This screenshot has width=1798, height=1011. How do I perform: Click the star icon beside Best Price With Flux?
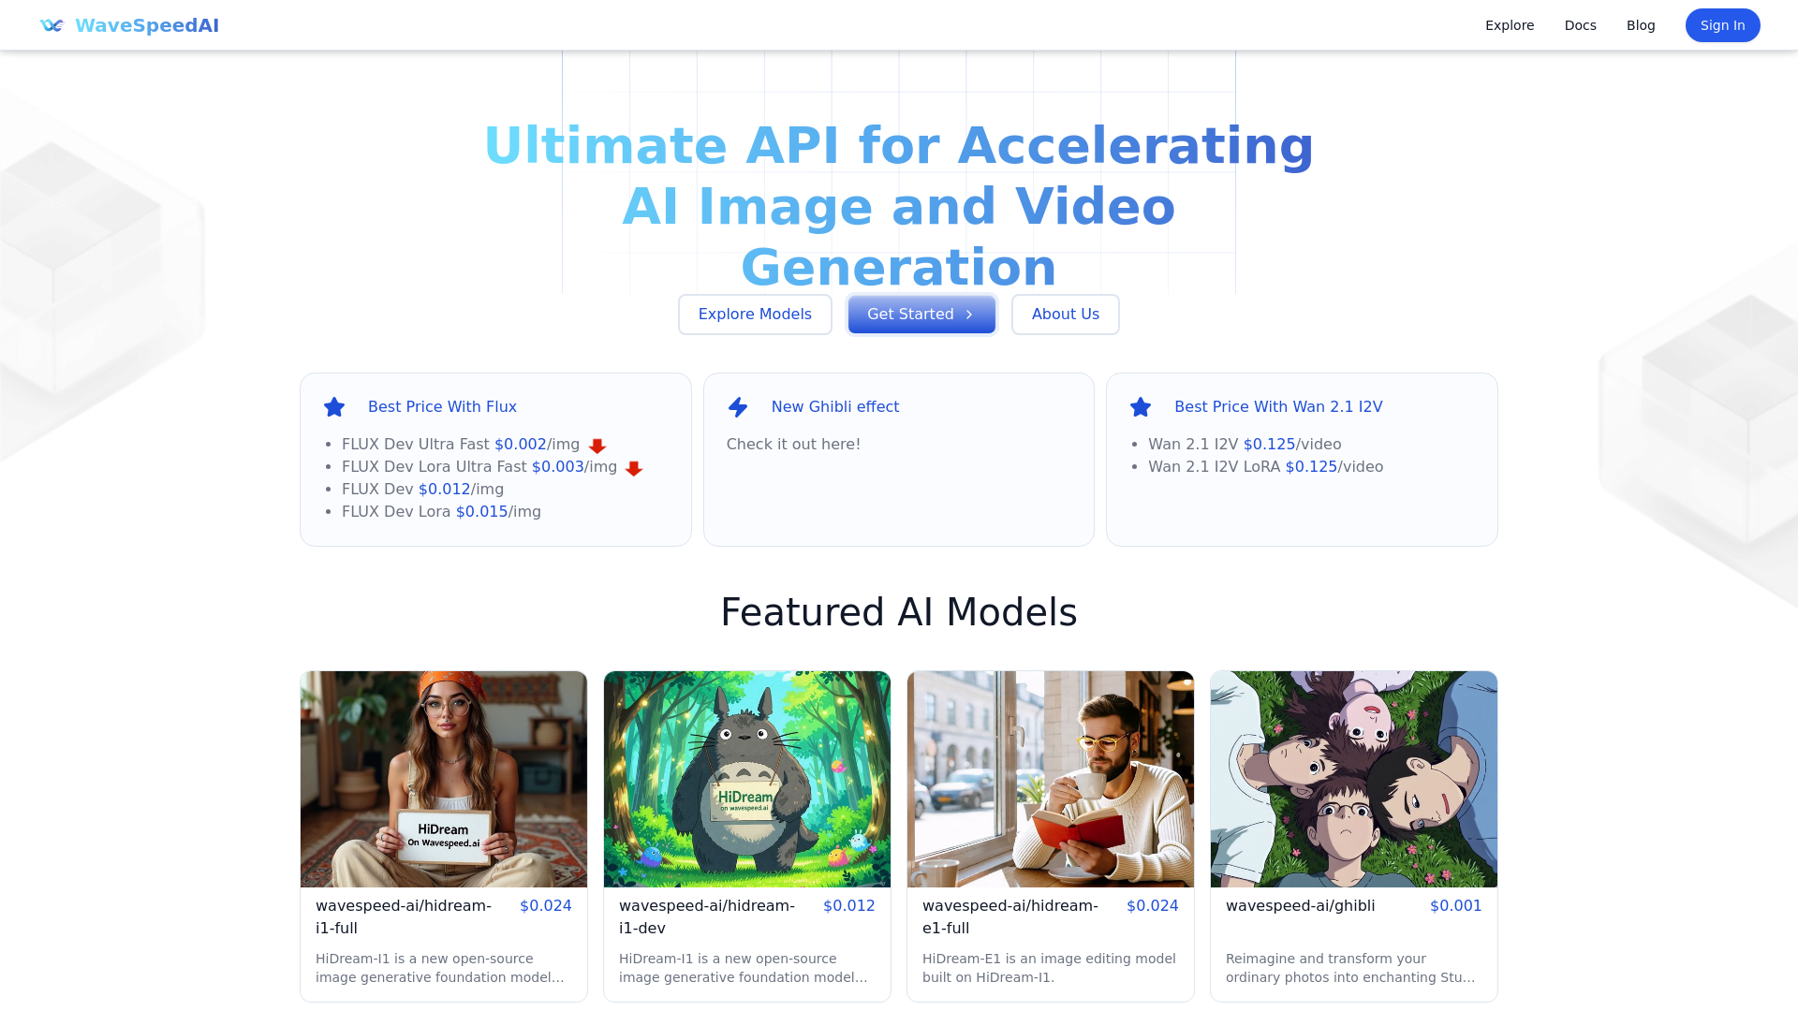tap(334, 407)
